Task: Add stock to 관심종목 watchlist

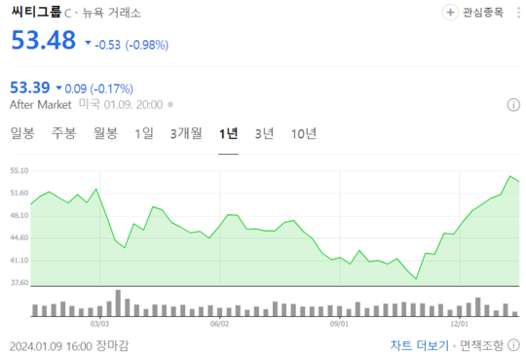Action: (472, 13)
